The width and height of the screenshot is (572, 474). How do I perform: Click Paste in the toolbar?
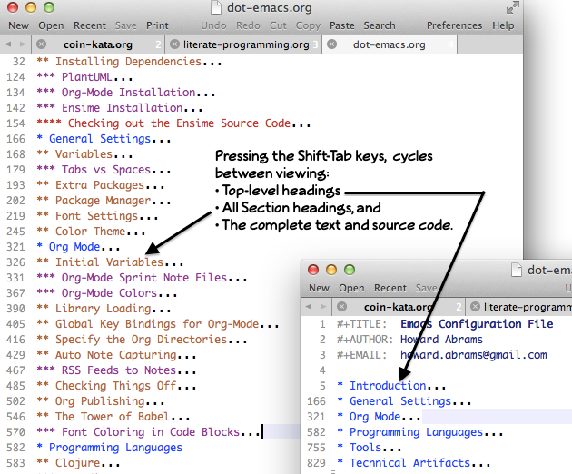click(341, 25)
